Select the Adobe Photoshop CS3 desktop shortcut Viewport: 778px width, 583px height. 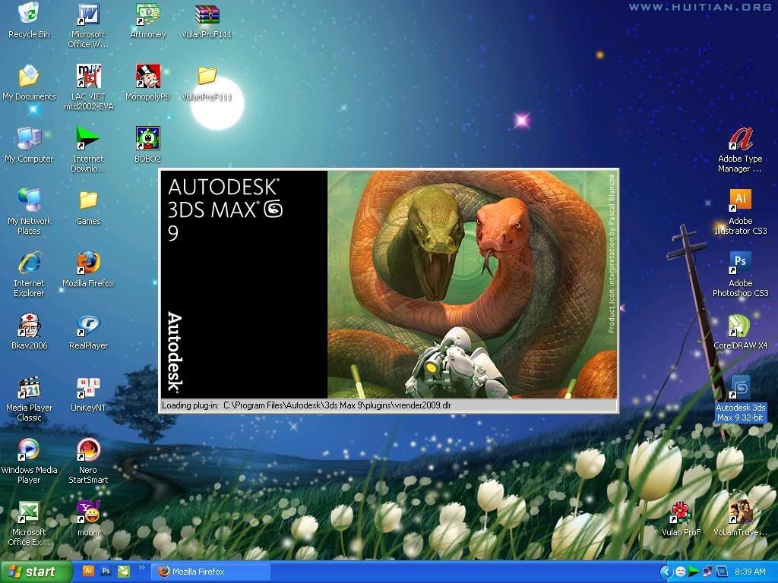pyautogui.click(x=740, y=274)
